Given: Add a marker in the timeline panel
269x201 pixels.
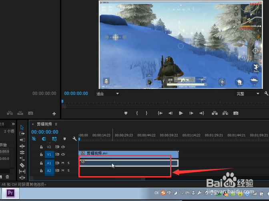Looking at the screenshot, I should click(64, 139).
